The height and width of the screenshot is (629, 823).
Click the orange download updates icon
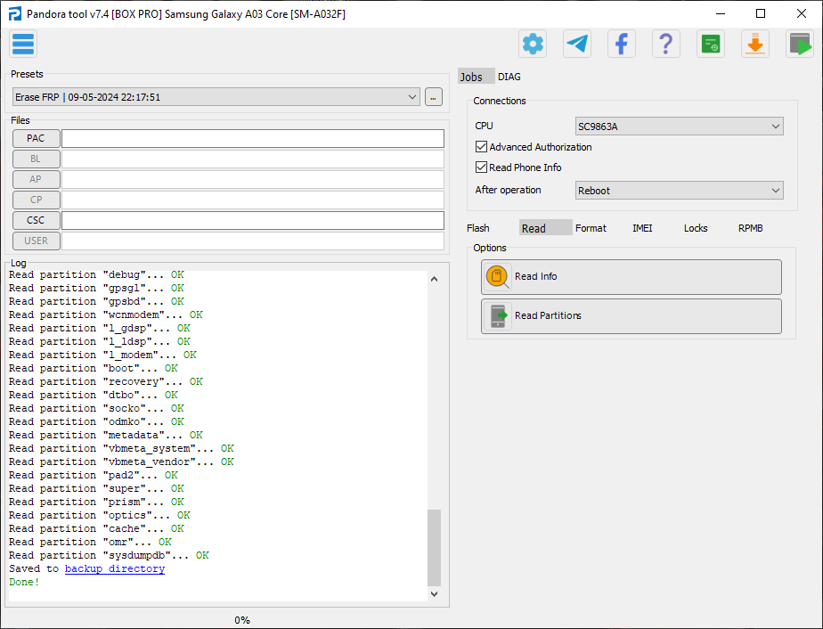(x=755, y=45)
